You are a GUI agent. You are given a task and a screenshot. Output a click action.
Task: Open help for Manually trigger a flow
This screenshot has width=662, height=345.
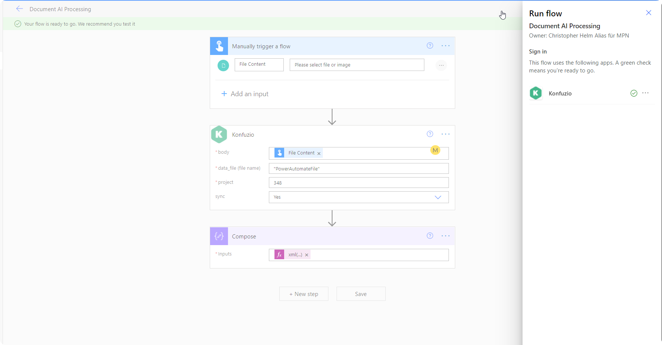430,45
